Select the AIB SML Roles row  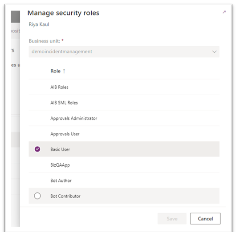(x=124, y=103)
